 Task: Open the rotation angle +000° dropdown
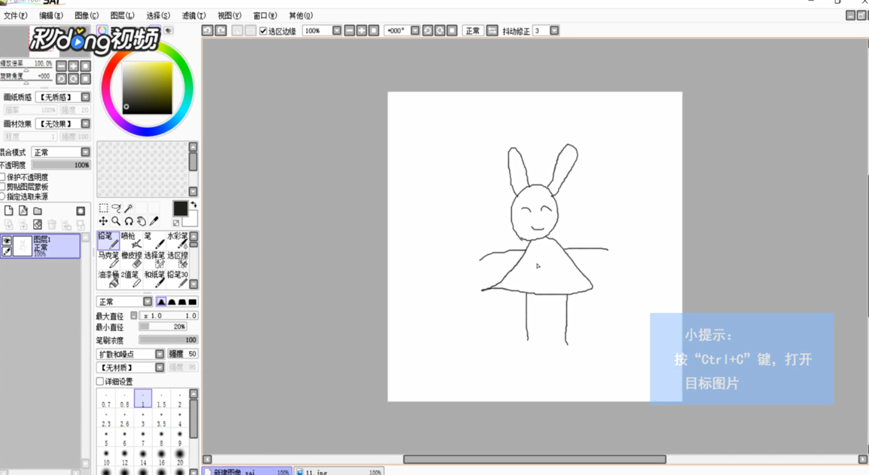[x=415, y=30]
